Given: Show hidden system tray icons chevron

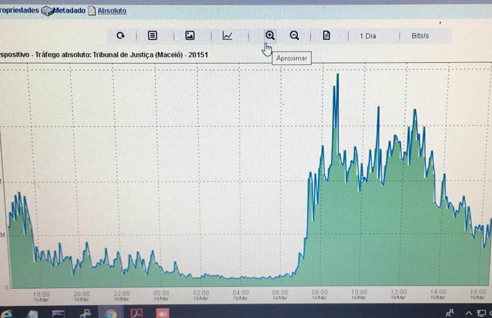Looking at the screenshot, I should [468, 313].
